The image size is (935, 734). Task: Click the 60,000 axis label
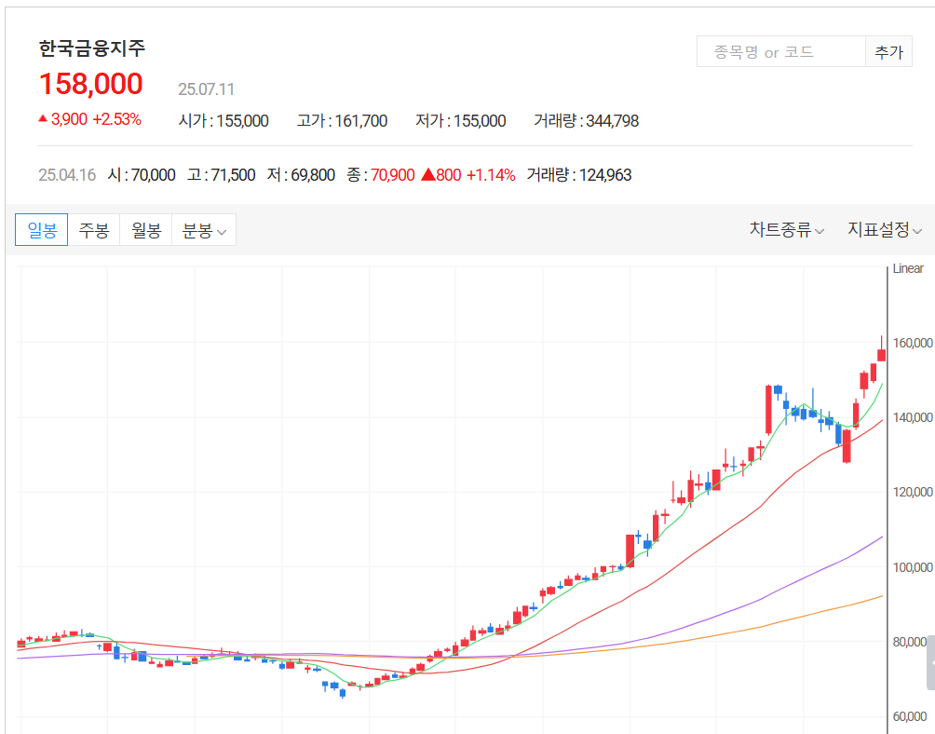click(910, 717)
